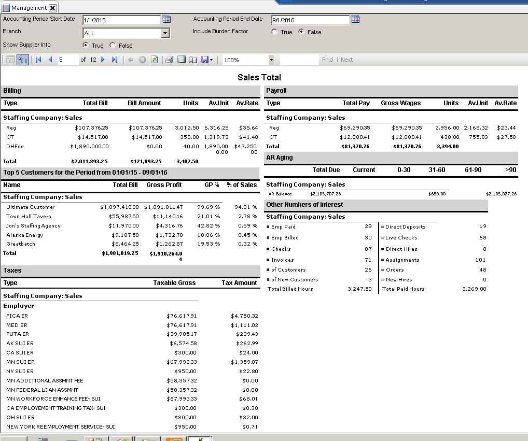Open page setup
The height and width of the screenshot is (441, 528).
pos(193,60)
